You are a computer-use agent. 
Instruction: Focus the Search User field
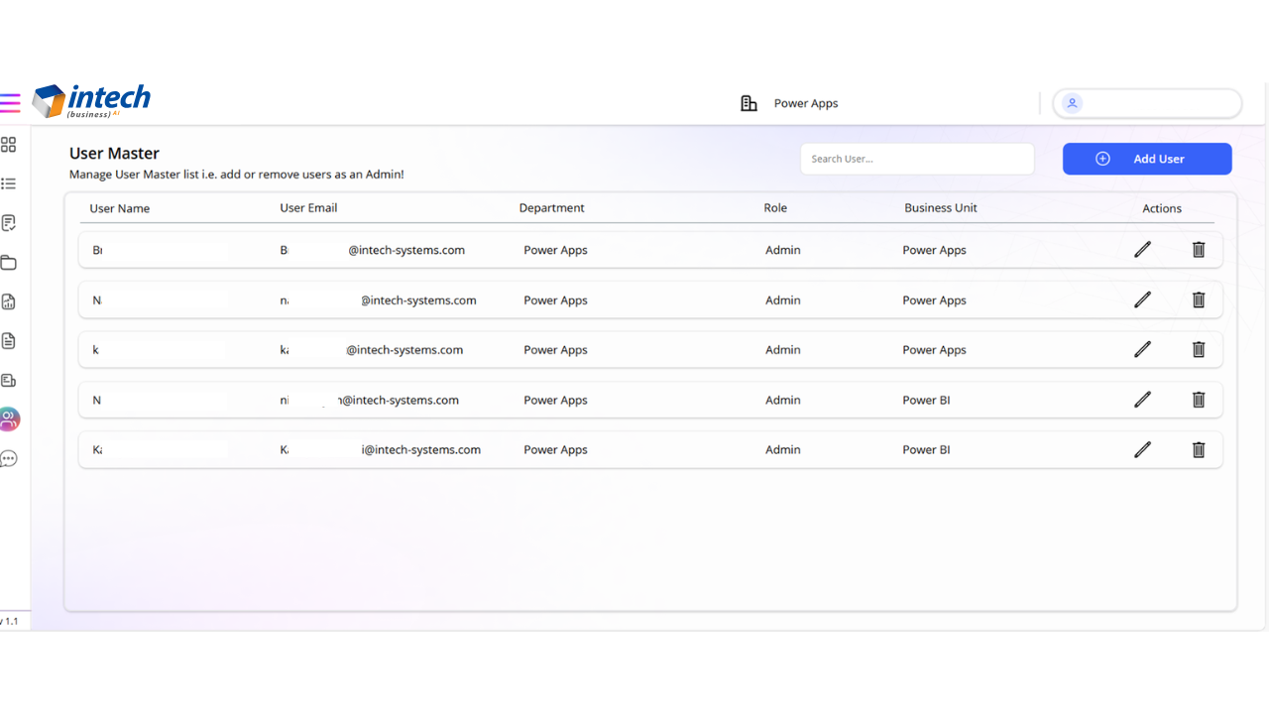tap(917, 159)
